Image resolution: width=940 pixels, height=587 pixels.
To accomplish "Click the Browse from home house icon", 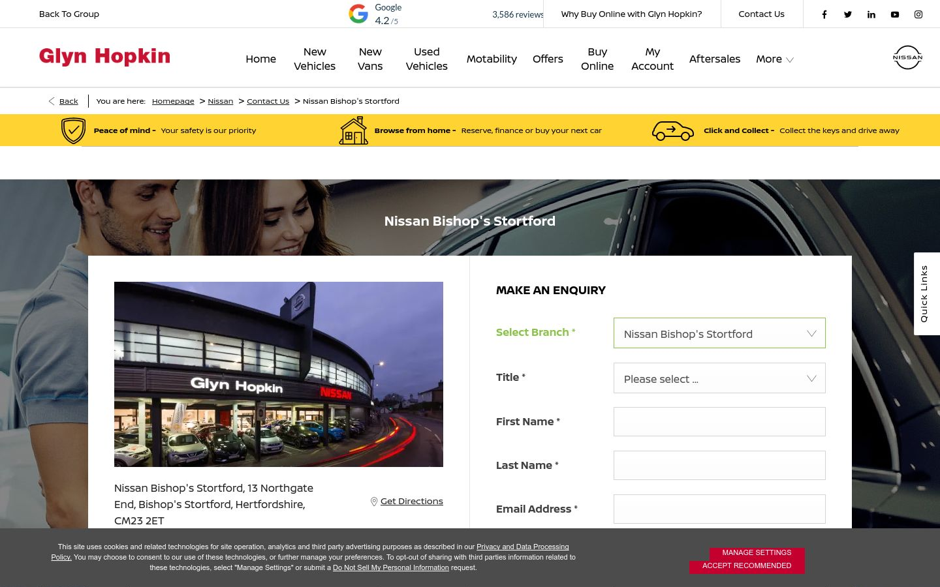I will [x=354, y=130].
